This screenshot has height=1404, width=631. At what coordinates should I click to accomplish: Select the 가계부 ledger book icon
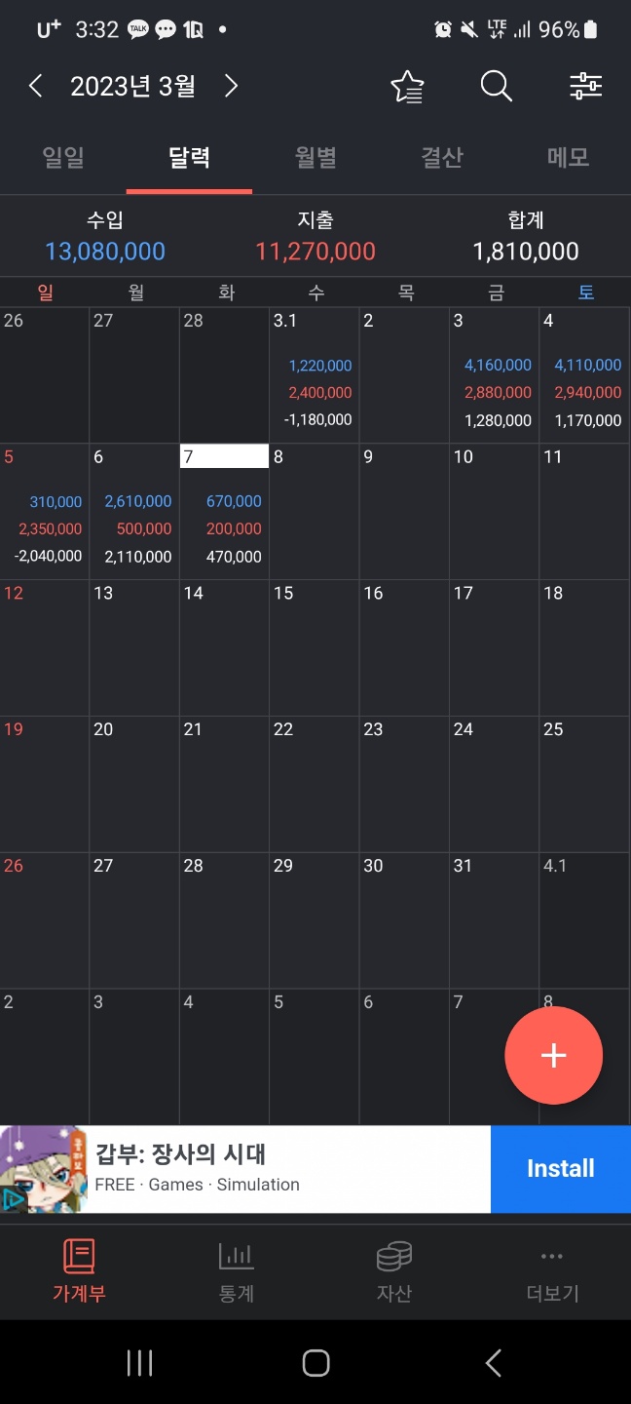click(x=79, y=1257)
